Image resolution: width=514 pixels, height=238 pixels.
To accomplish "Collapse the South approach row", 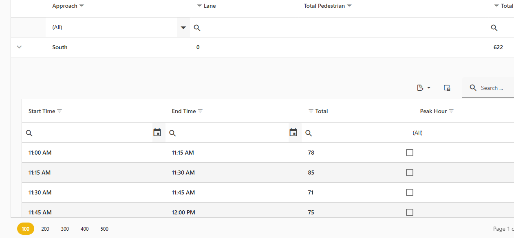I will tap(19, 47).
